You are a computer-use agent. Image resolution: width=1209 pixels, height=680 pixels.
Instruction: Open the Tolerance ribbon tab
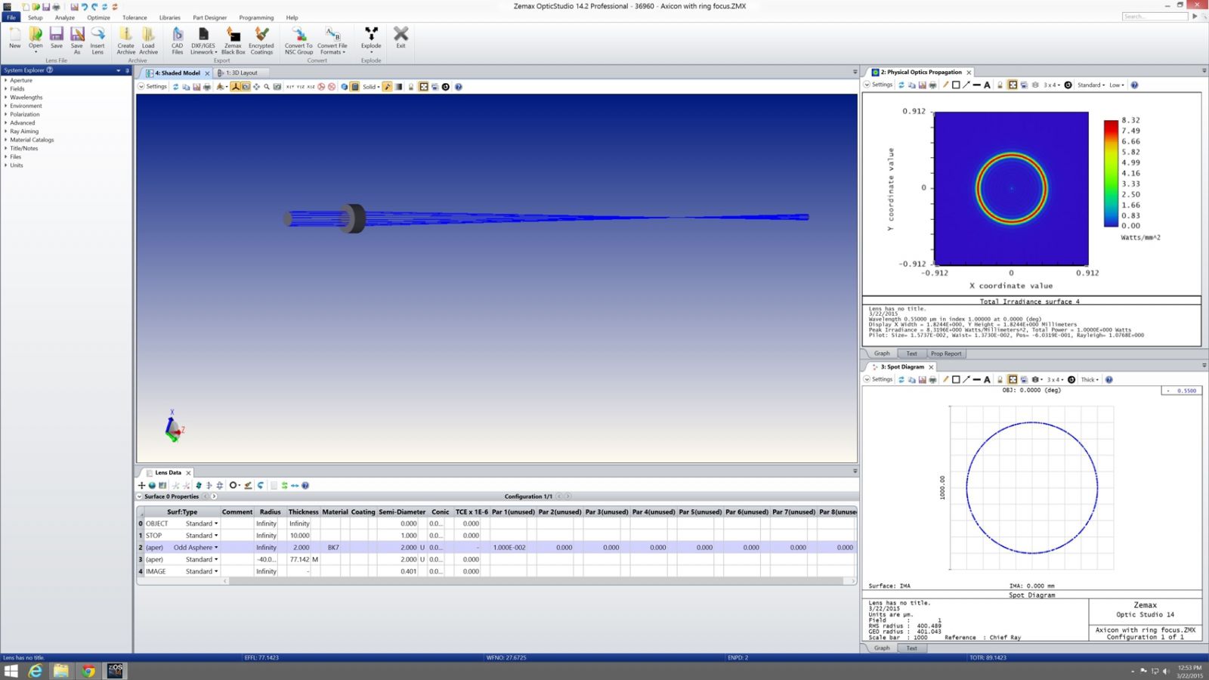[x=135, y=17]
